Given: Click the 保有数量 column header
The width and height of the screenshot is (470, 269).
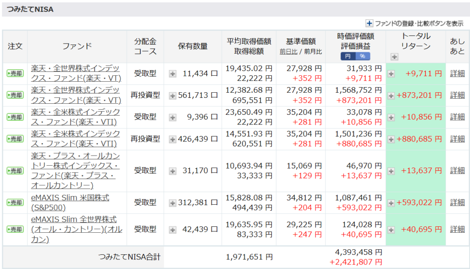Looking at the screenshot, I should 193,46.
